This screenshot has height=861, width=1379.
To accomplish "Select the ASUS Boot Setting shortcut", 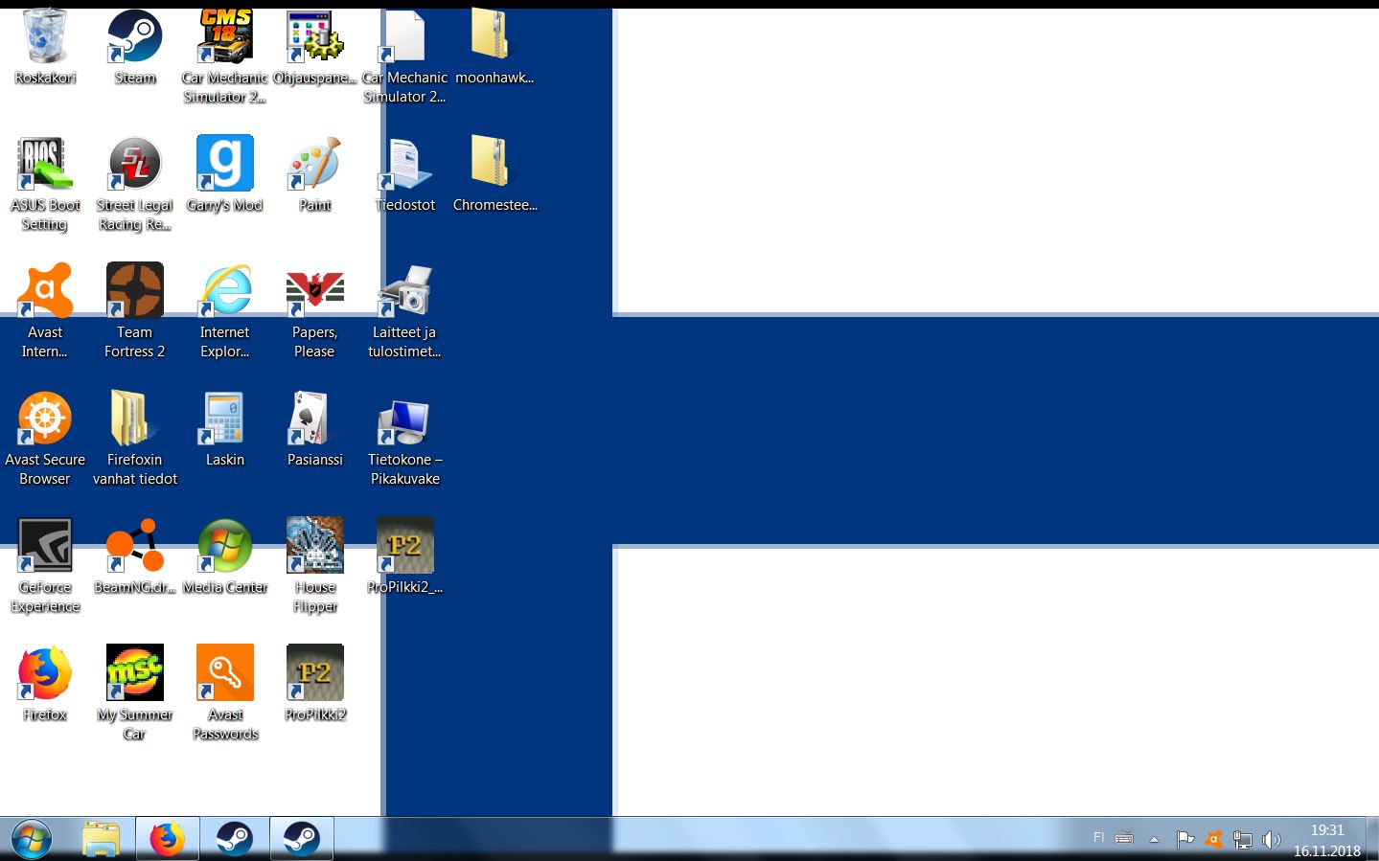I will coord(45,185).
